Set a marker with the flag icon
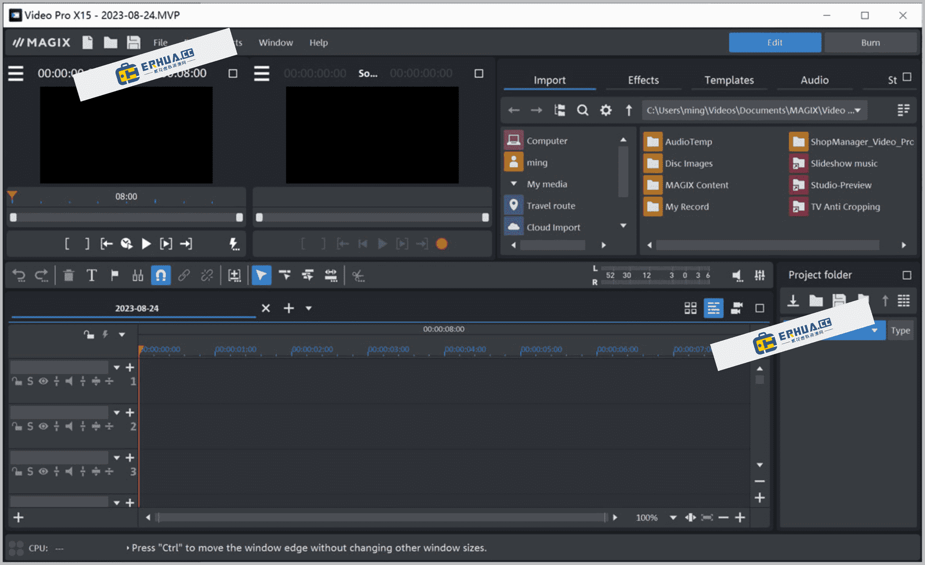 [x=115, y=275]
